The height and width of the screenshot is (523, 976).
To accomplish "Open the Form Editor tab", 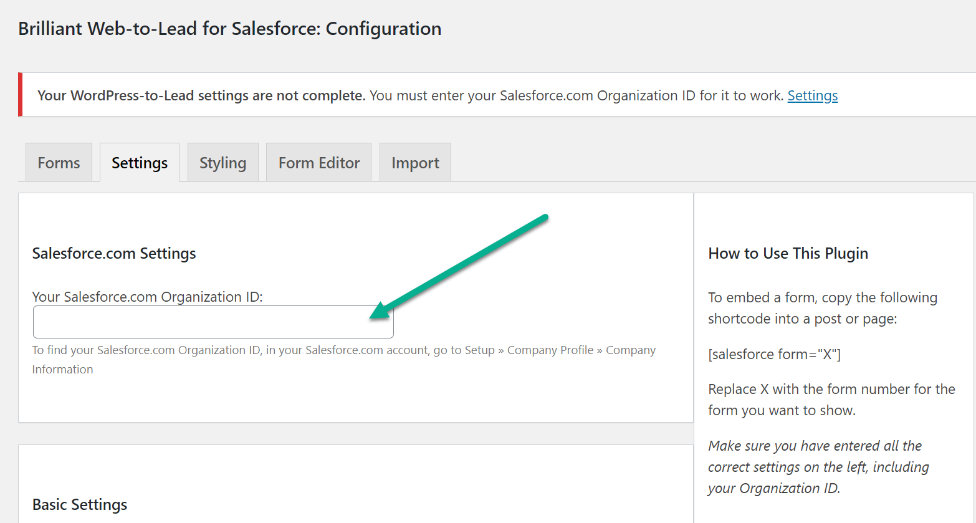I will tap(319, 163).
